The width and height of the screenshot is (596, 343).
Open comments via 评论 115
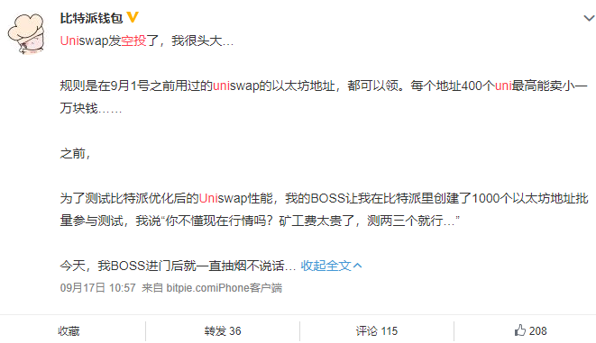(377, 331)
